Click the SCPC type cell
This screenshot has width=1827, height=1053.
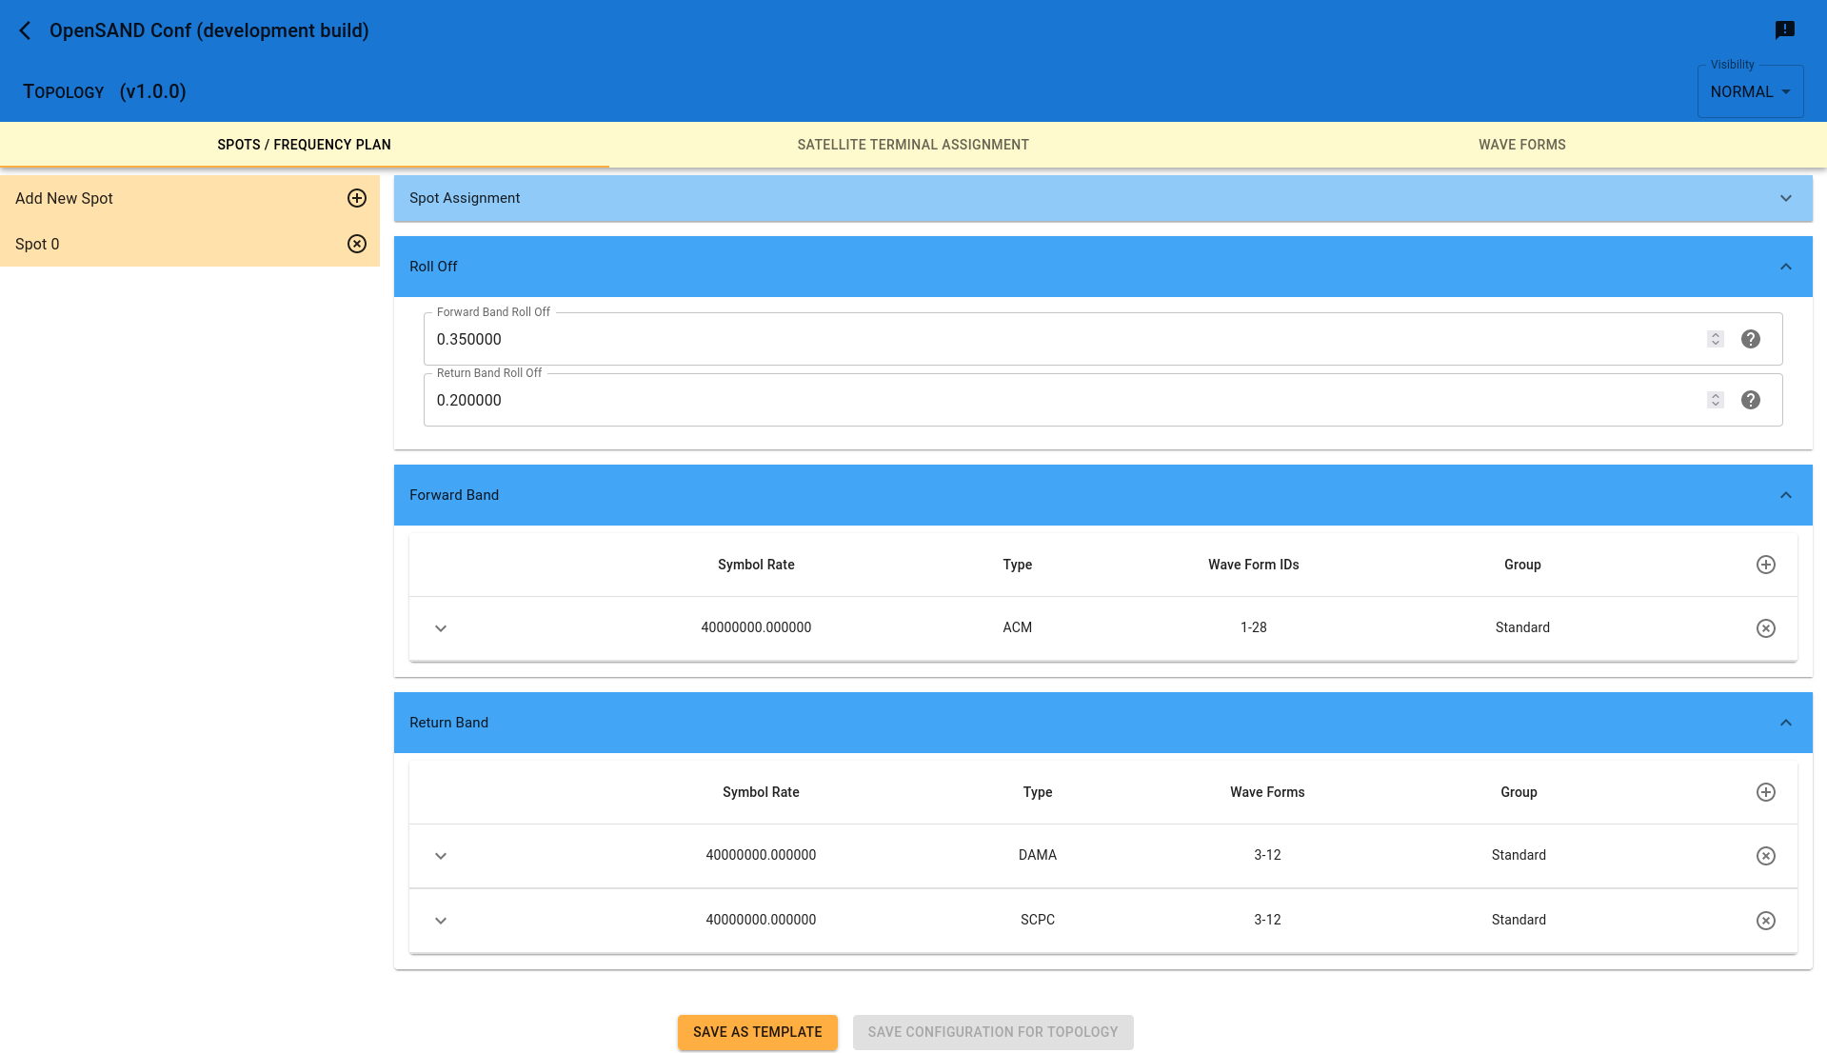pos(1038,920)
